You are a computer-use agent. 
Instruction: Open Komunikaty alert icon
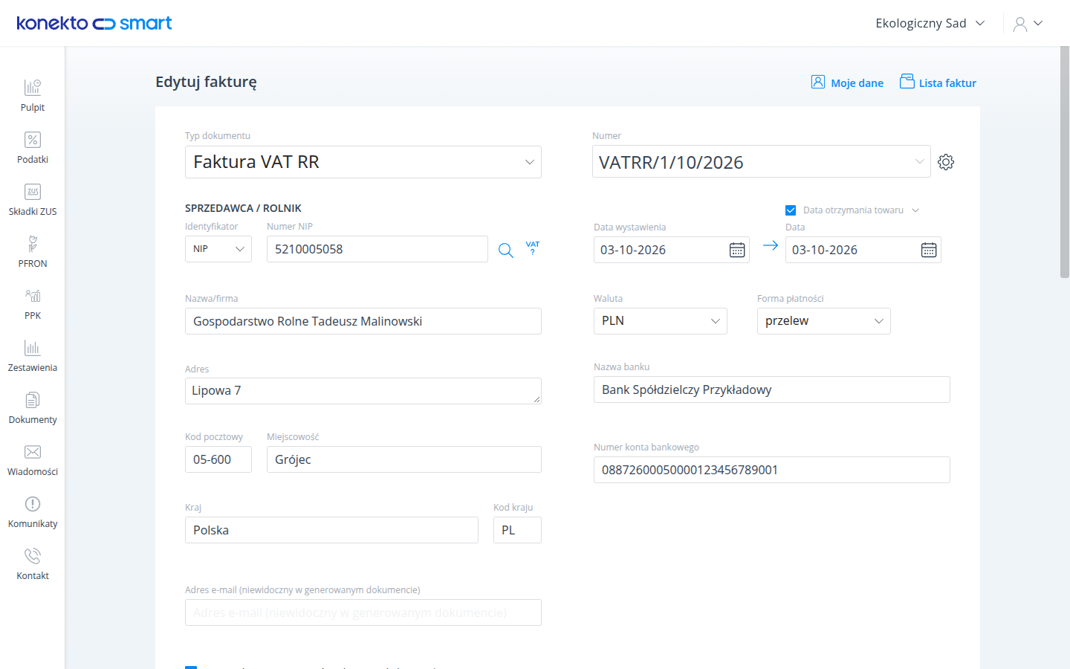33,504
